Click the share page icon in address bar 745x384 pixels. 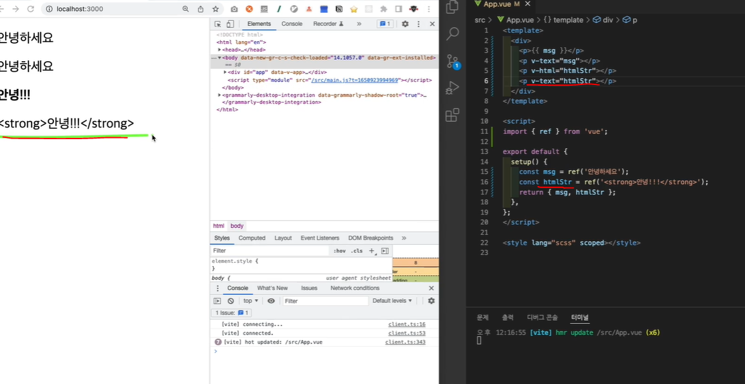point(200,9)
